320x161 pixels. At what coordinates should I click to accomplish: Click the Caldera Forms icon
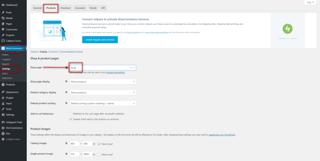pyautogui.click(x=3, y=41)
